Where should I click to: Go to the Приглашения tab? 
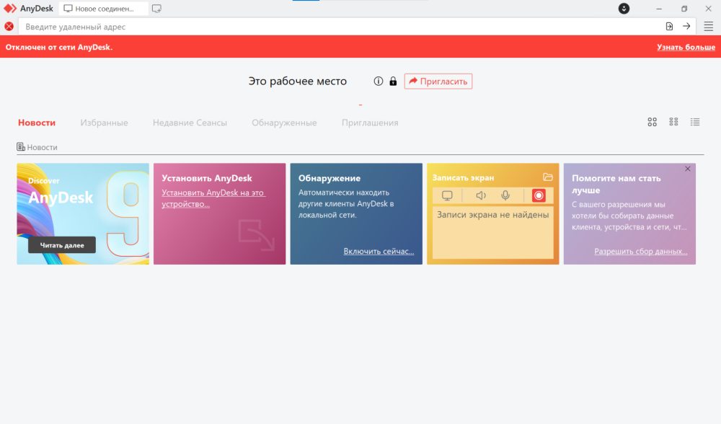370,123
